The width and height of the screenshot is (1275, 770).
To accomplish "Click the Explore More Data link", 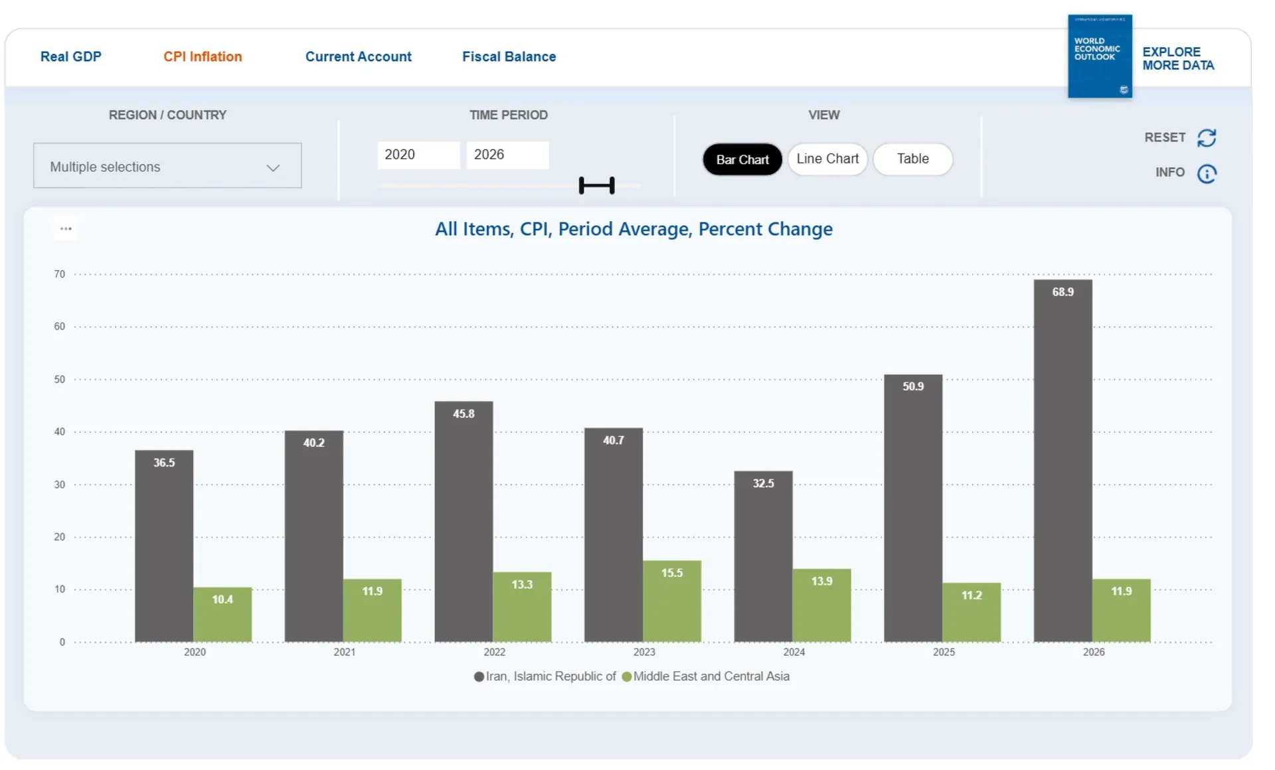I will point(1177,58).
